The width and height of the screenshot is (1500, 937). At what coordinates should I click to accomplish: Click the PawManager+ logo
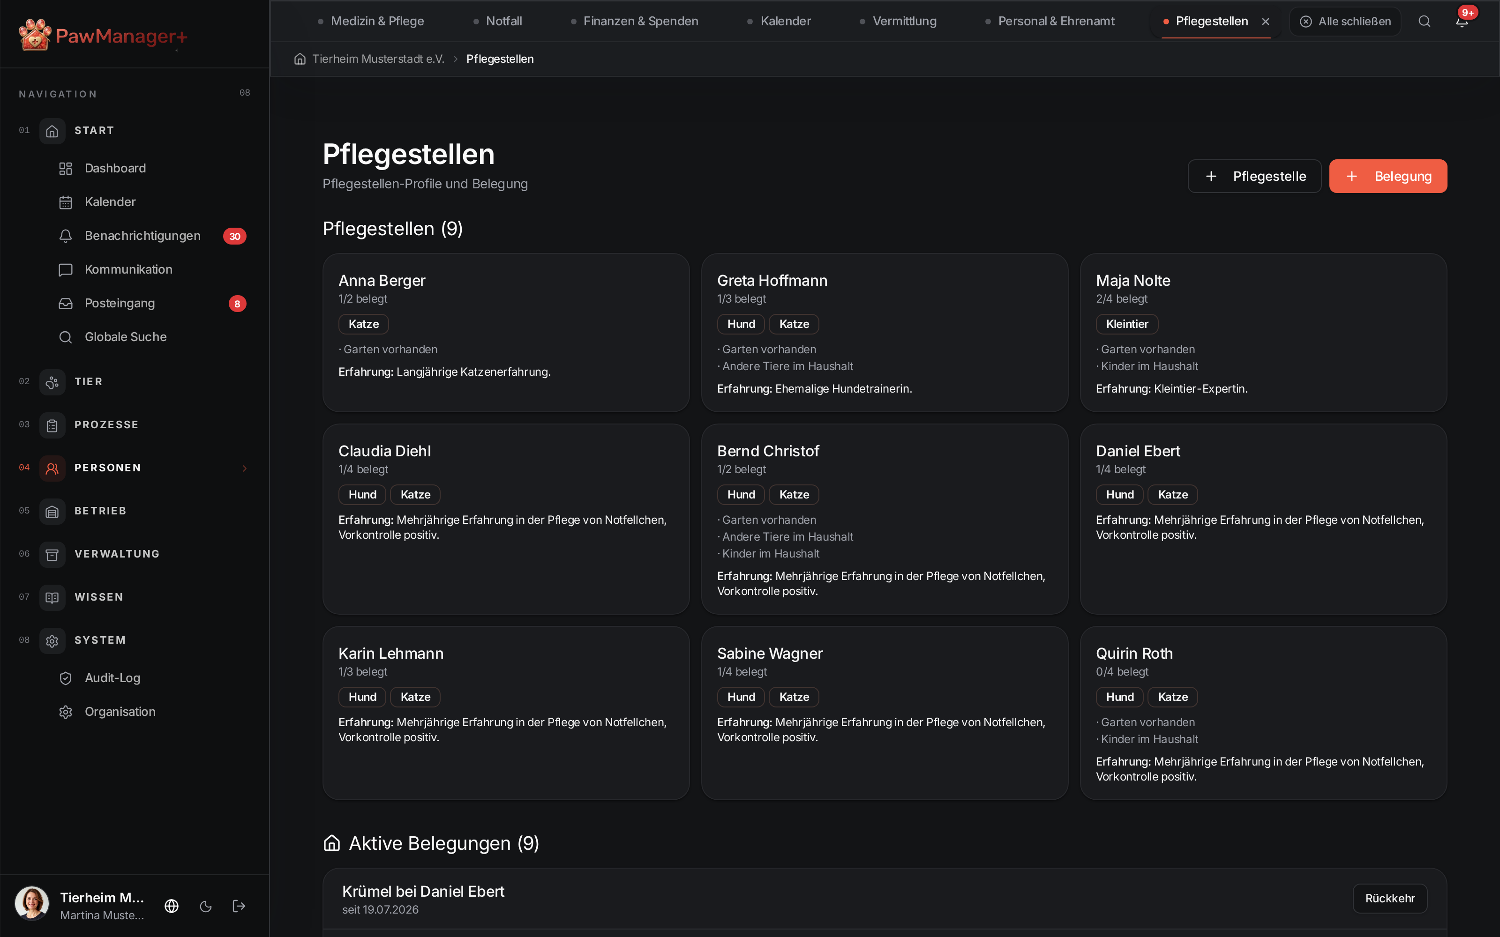[x=103, y=35]
